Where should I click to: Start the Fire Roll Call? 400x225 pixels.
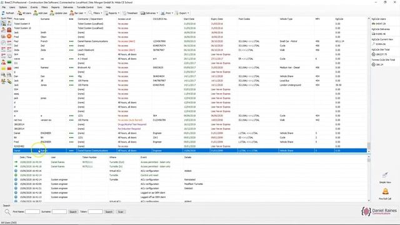tap(385, 194)
